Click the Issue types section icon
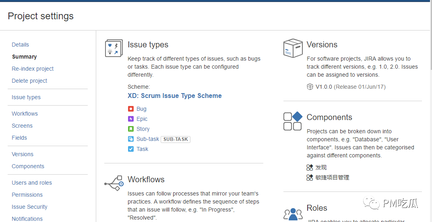Viewport: 432px width, 222px height. (x=114, y=48)
